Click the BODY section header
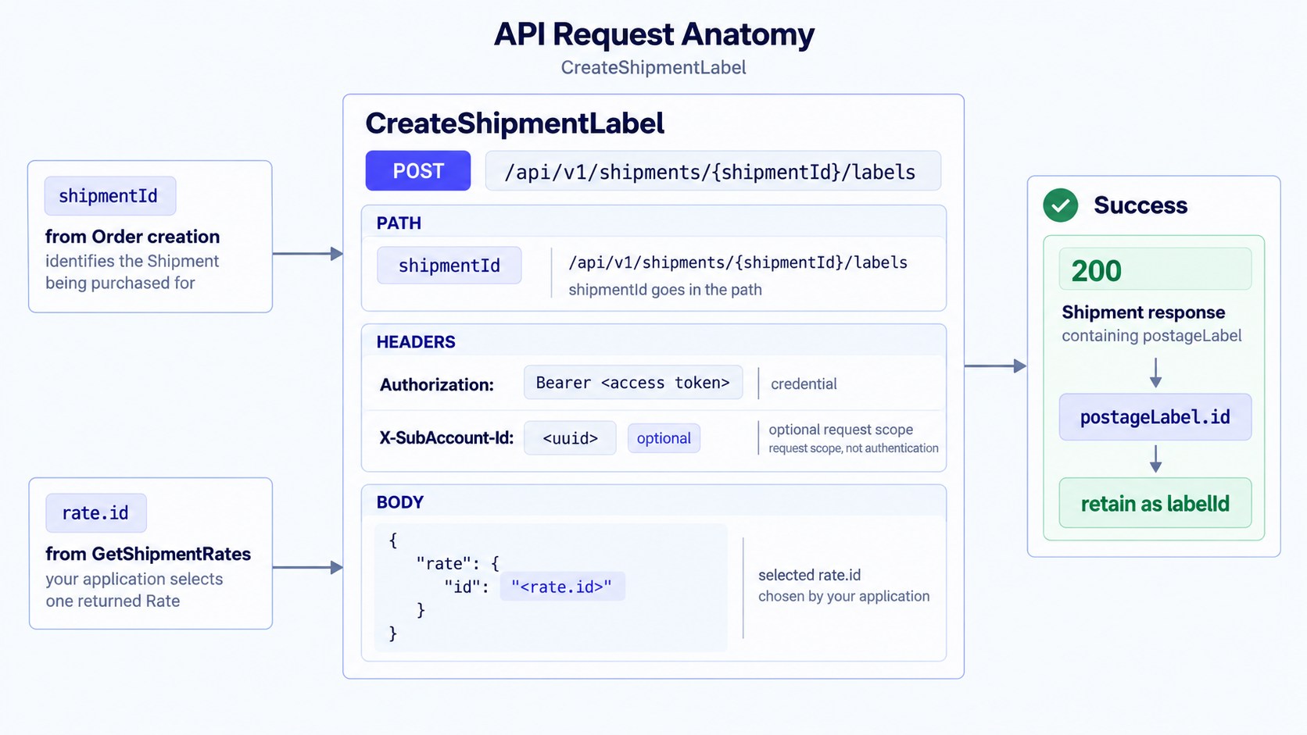 (400, 502)
